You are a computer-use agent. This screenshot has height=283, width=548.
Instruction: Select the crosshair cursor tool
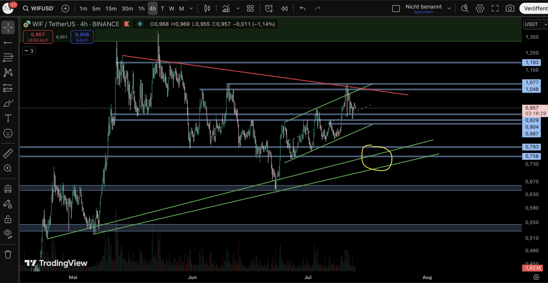tap(8, 27)
